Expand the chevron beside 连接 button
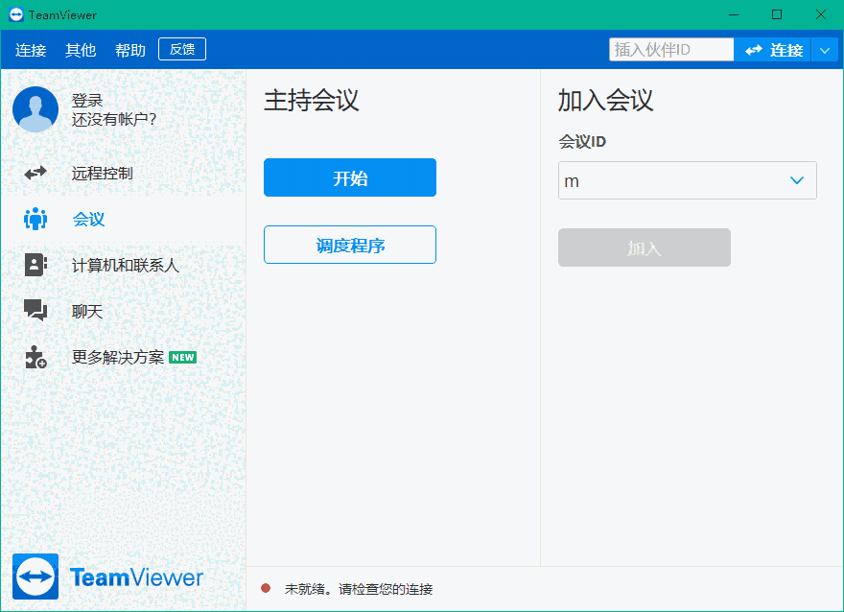 826,49
